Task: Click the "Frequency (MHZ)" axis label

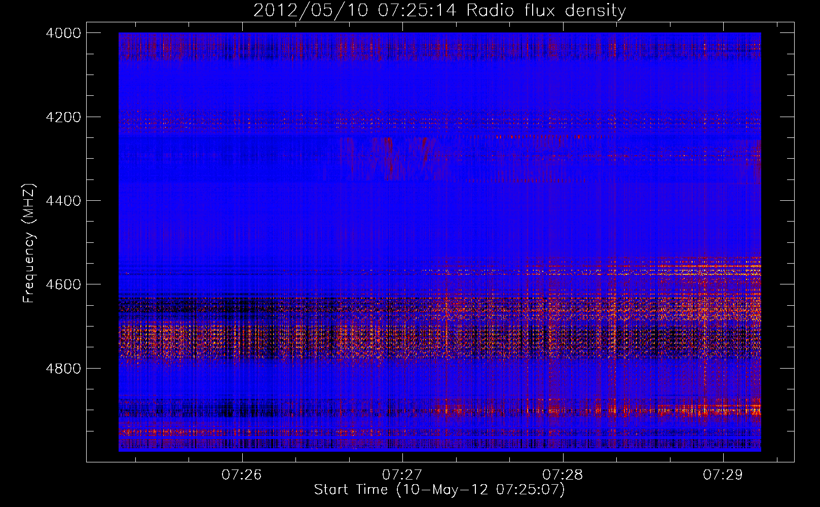Action: pos(29,244)
